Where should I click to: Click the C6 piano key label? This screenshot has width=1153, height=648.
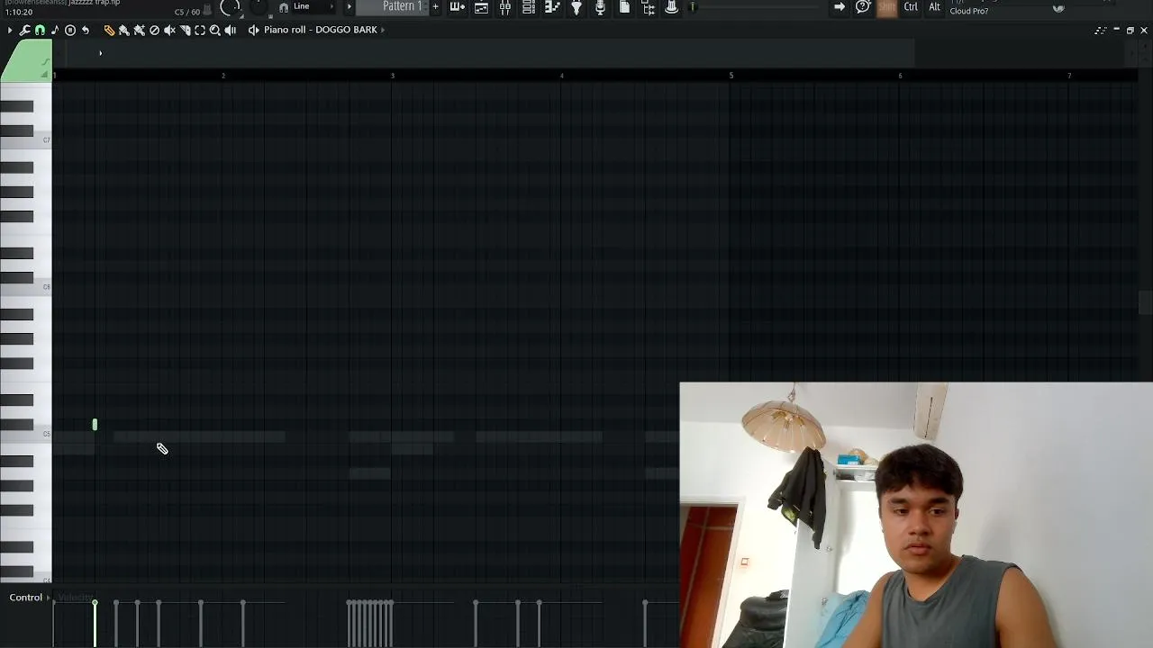pyautogui.click(x=46, y=287)
